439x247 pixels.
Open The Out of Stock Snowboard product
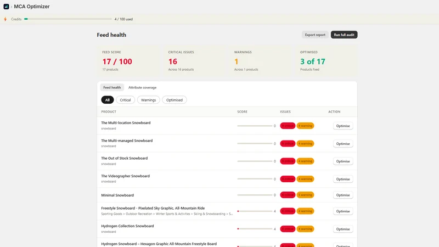tap(125, 158)
